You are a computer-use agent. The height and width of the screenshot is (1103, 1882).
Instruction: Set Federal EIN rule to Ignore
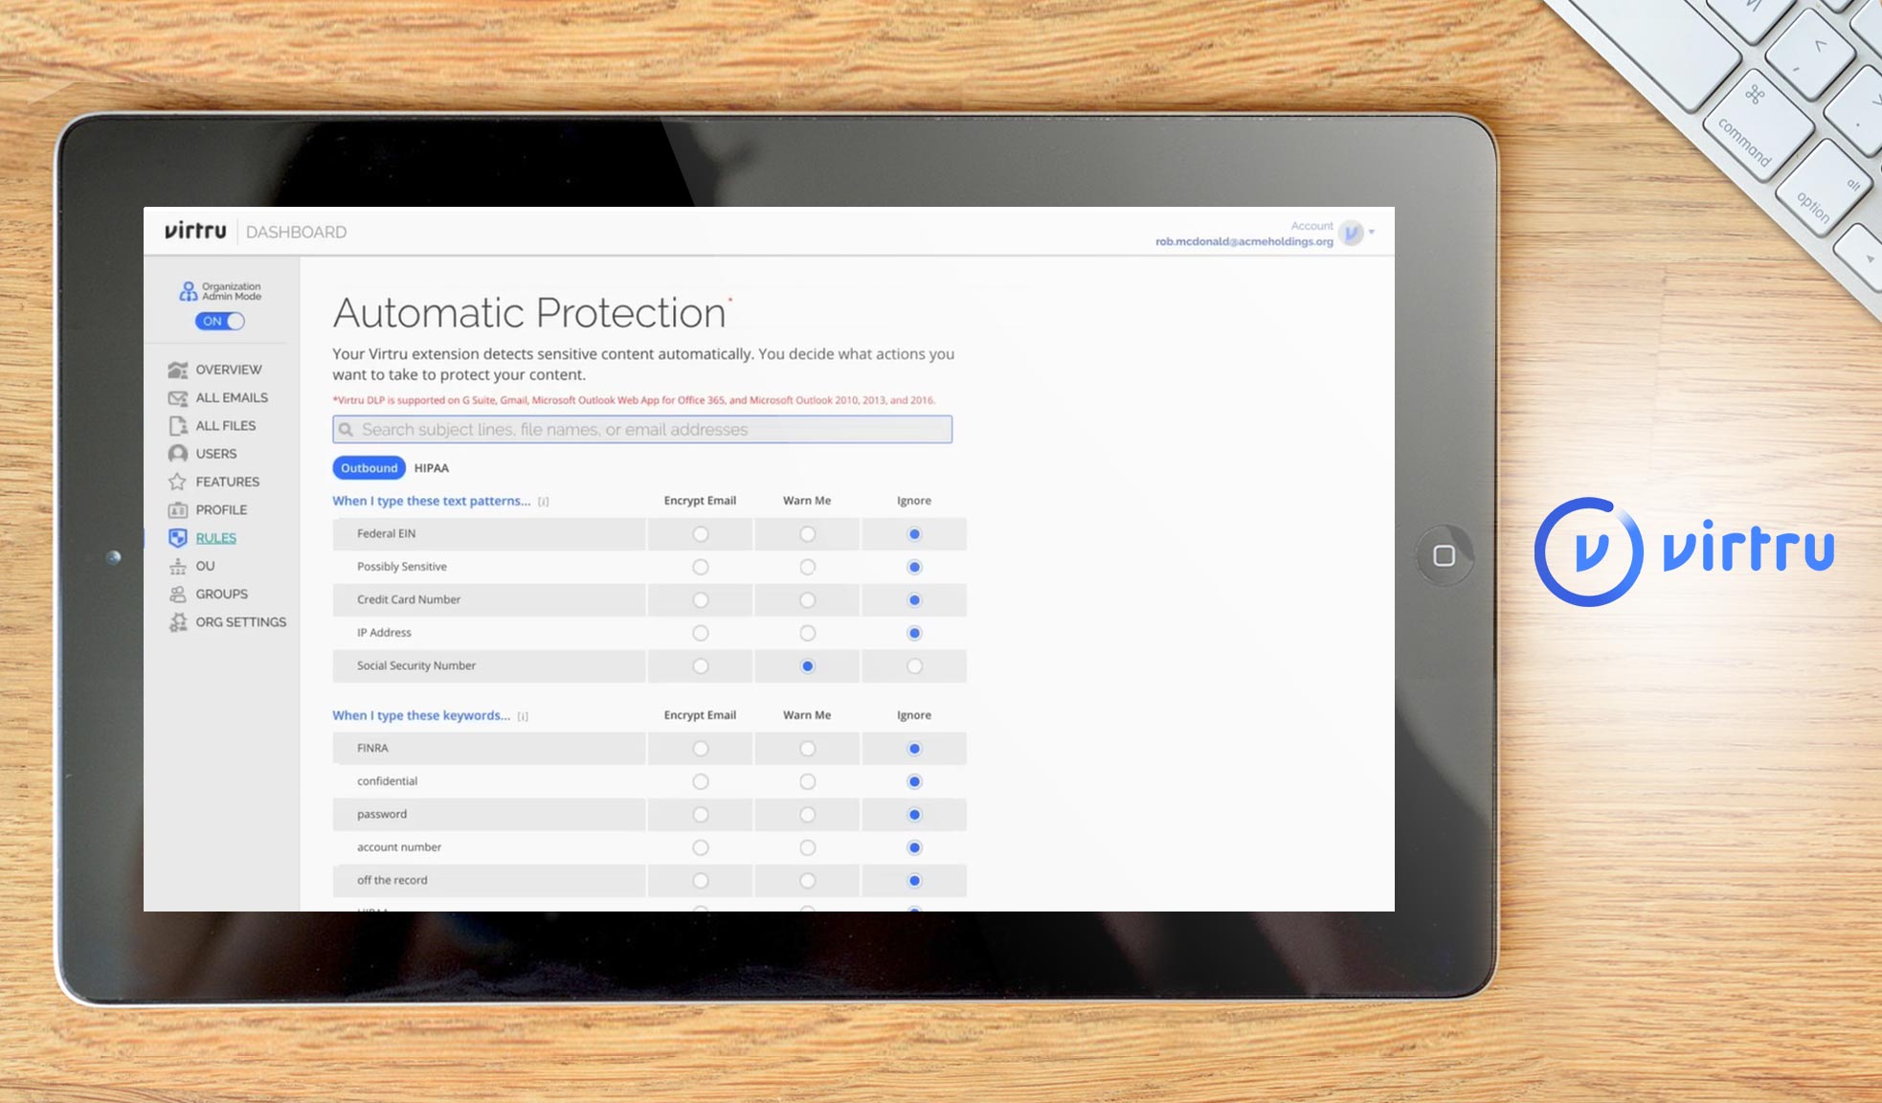(913, 533)
